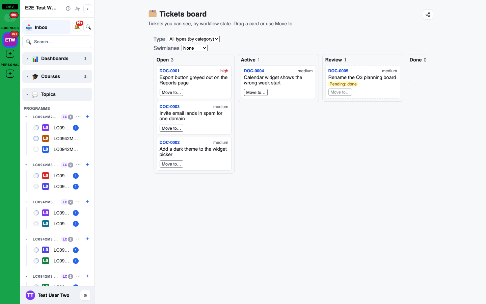
Task: Open workspace info icon beside E2E Test W…
Action: pos(68,8)
